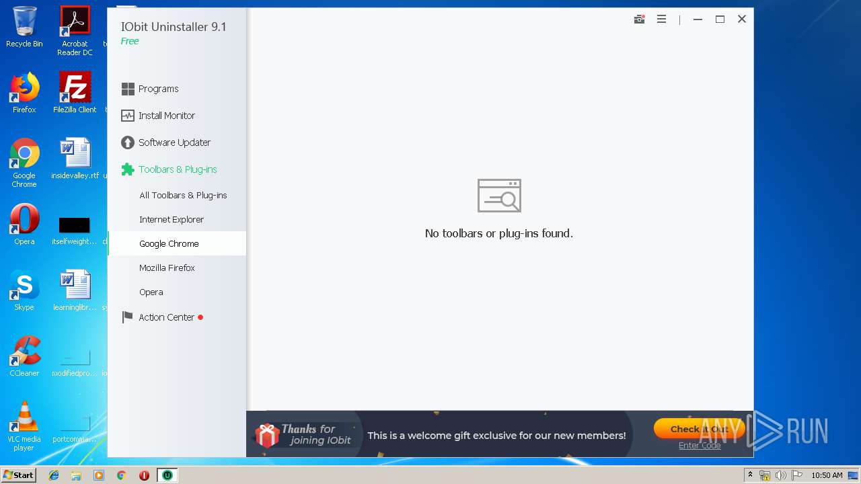Click the empty results browser icon

pyautogui.click(x=499, y=196)
